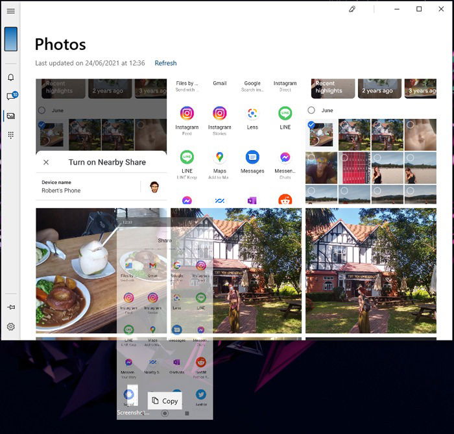This screenshot has height=434, width=454.
Task: Click the Photos page heading
Action: click(x=60, y=44)
